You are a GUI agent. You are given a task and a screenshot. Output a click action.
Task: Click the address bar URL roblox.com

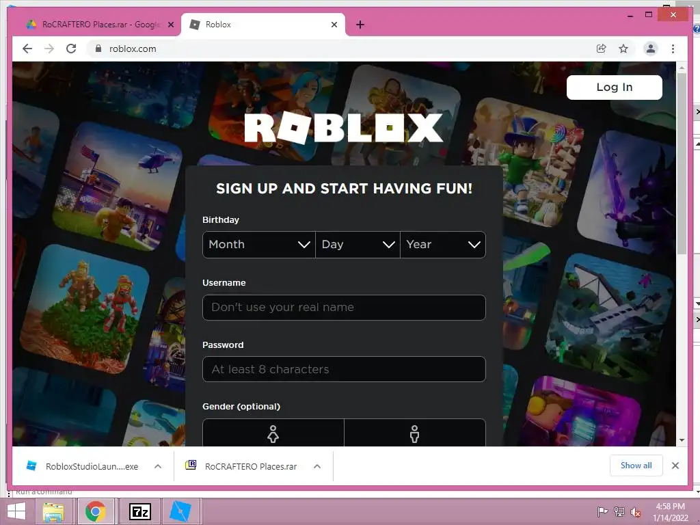(133, 49)
